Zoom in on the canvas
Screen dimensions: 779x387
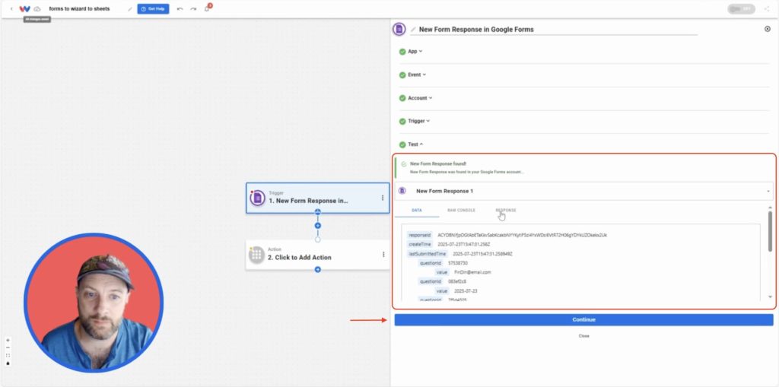[8, 341]
